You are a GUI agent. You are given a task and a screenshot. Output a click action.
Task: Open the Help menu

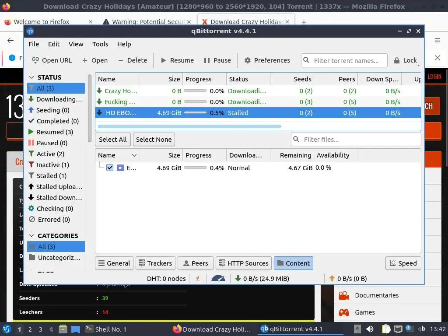[124, 44]
